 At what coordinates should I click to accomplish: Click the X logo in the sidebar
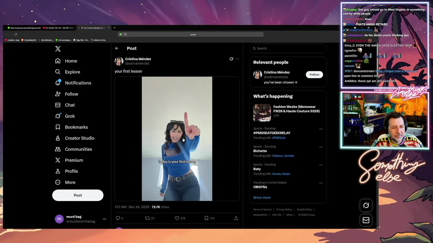click(58, 49)
